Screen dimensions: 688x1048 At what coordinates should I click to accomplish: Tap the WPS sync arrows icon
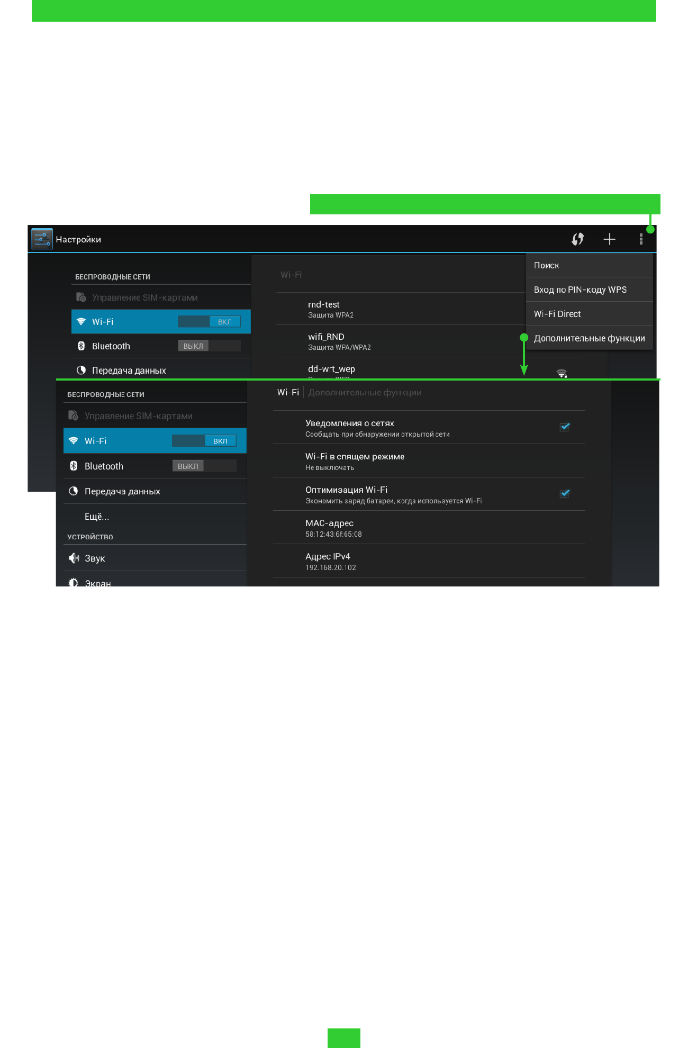[577, 239]
